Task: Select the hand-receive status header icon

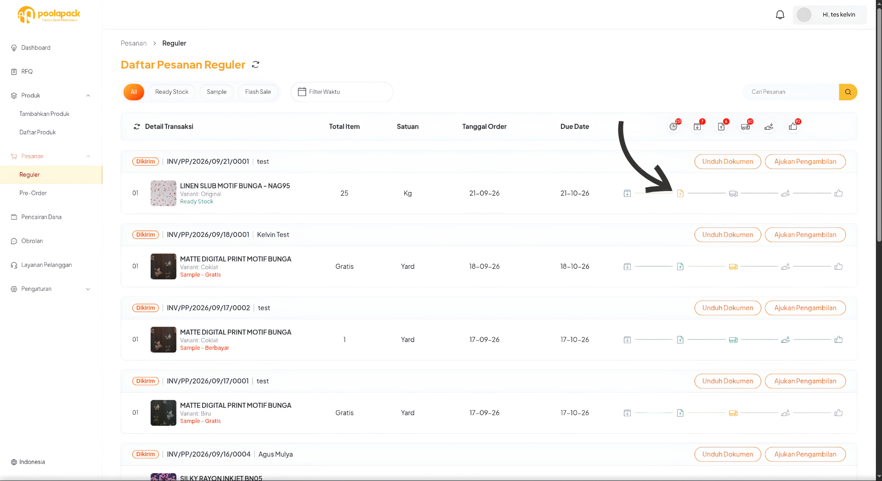Action: [x=769, y=126]
